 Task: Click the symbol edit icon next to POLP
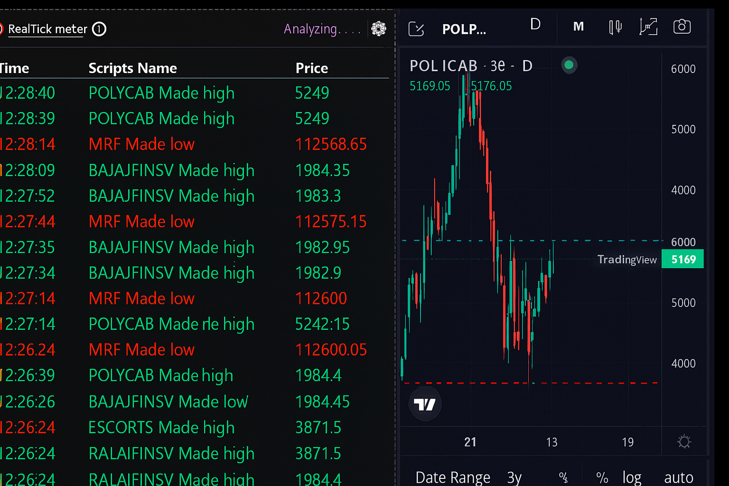tap(416, 29)
